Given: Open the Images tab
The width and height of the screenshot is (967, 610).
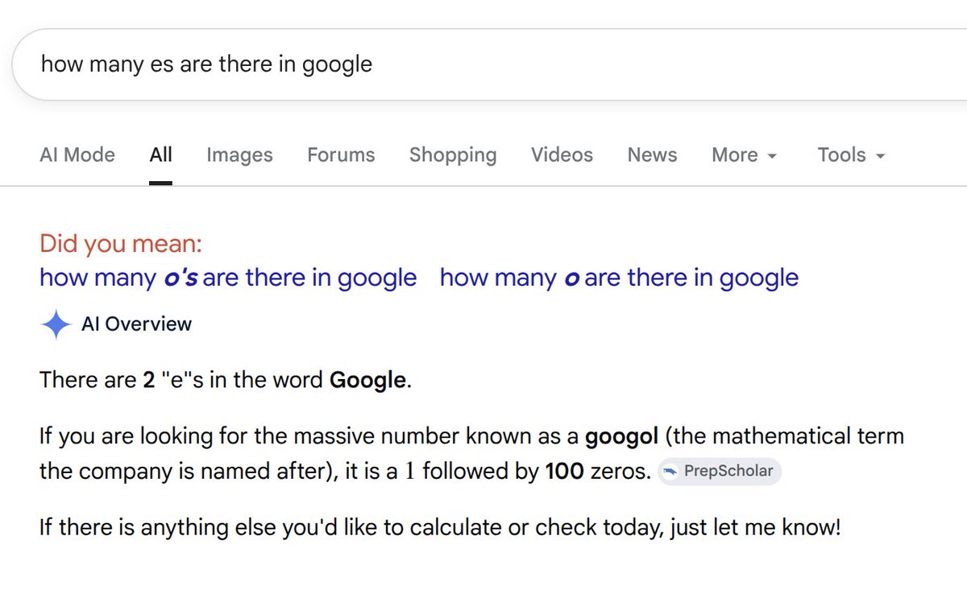Looking at the screenshot, I should pos(239,155).
